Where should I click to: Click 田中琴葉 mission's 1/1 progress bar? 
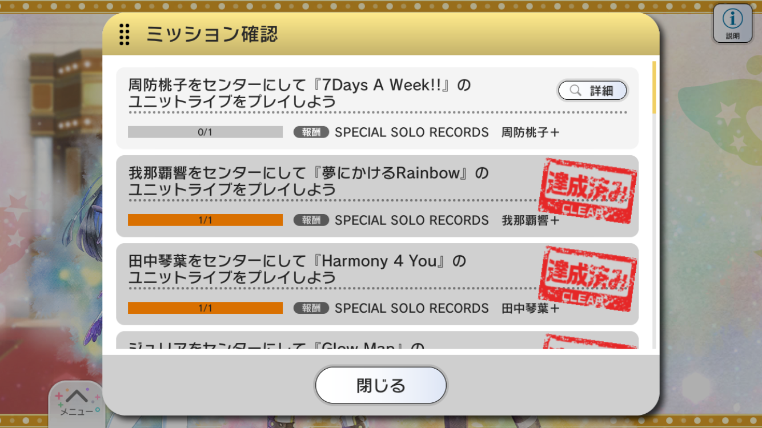[205, 308]
